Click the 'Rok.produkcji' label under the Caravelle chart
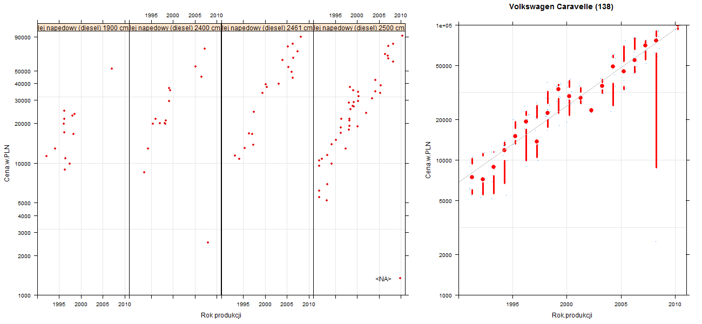This screenshot has height=324, width=702. [572, 315]
